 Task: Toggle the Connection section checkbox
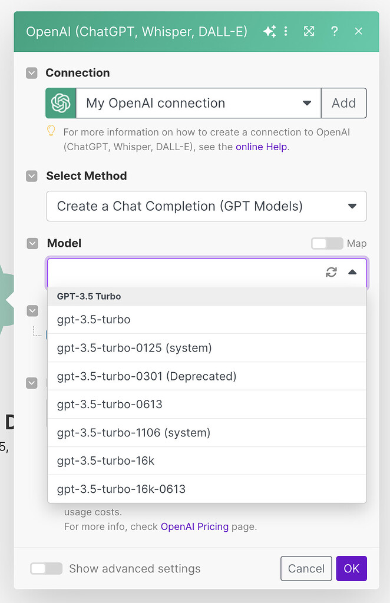pos(32,72)
